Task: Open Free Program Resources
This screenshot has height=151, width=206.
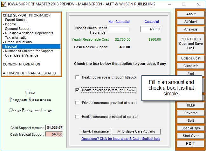Action: coord(30,96)
